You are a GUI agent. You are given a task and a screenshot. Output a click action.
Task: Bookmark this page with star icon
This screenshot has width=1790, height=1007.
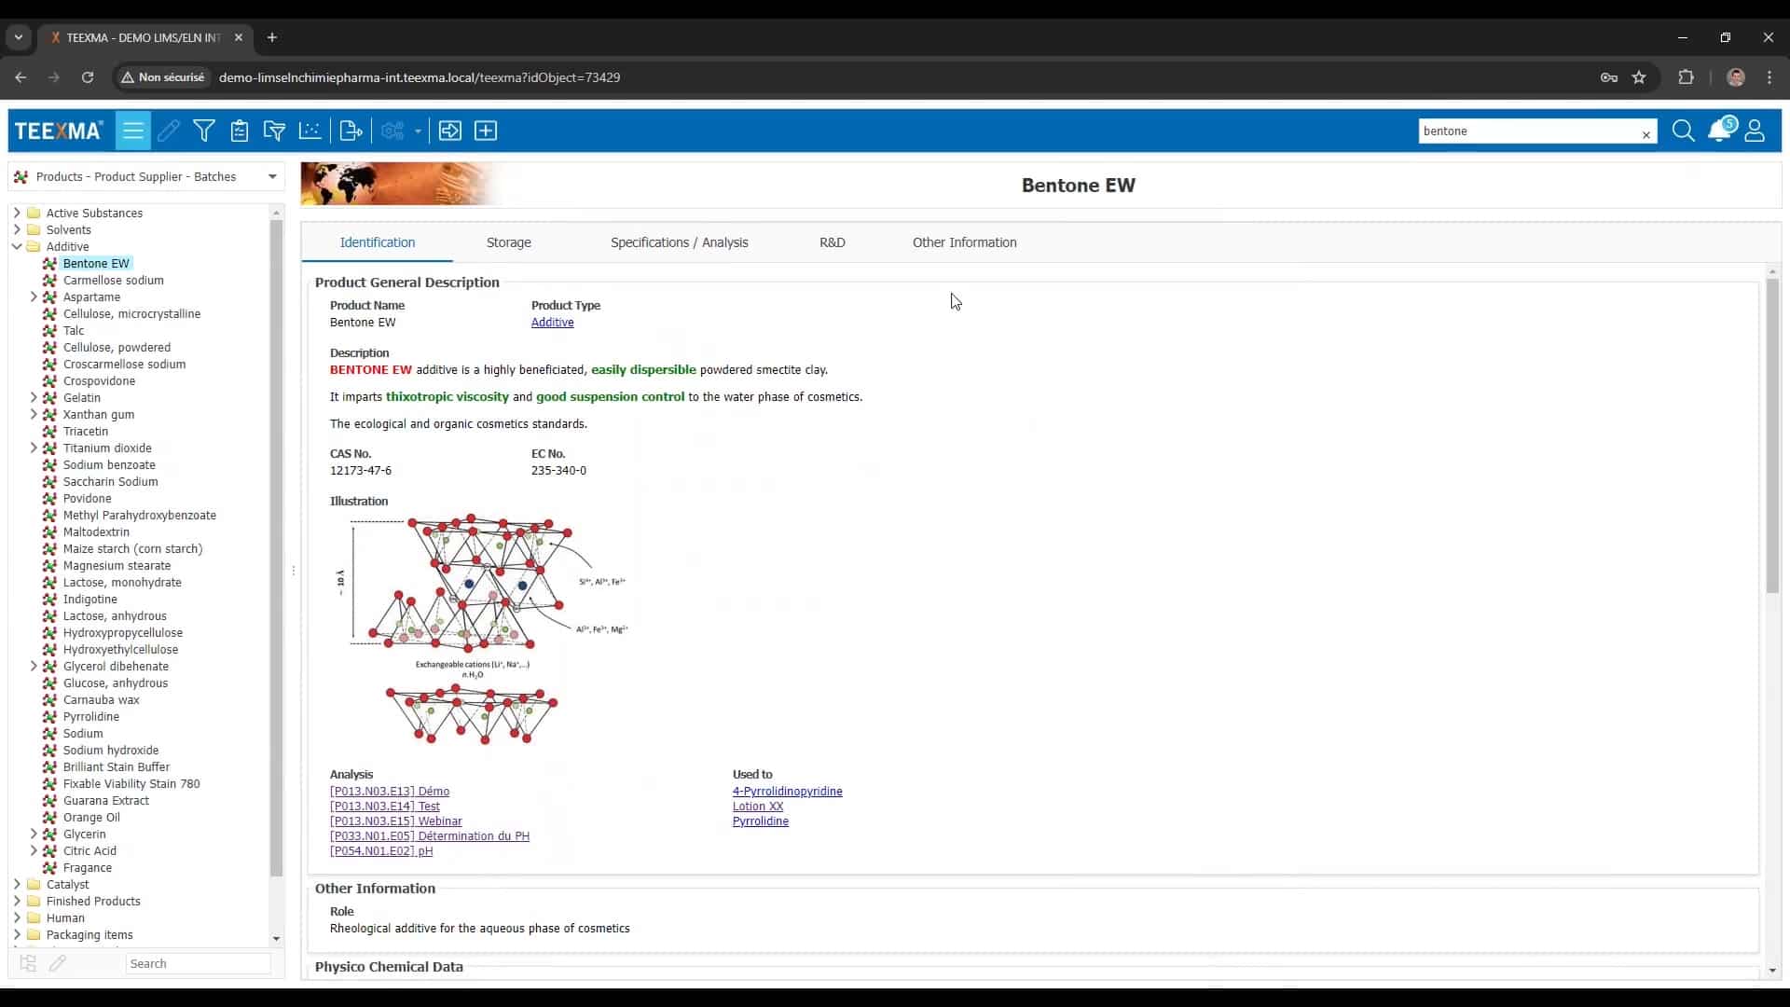(x=1639, y=77)
